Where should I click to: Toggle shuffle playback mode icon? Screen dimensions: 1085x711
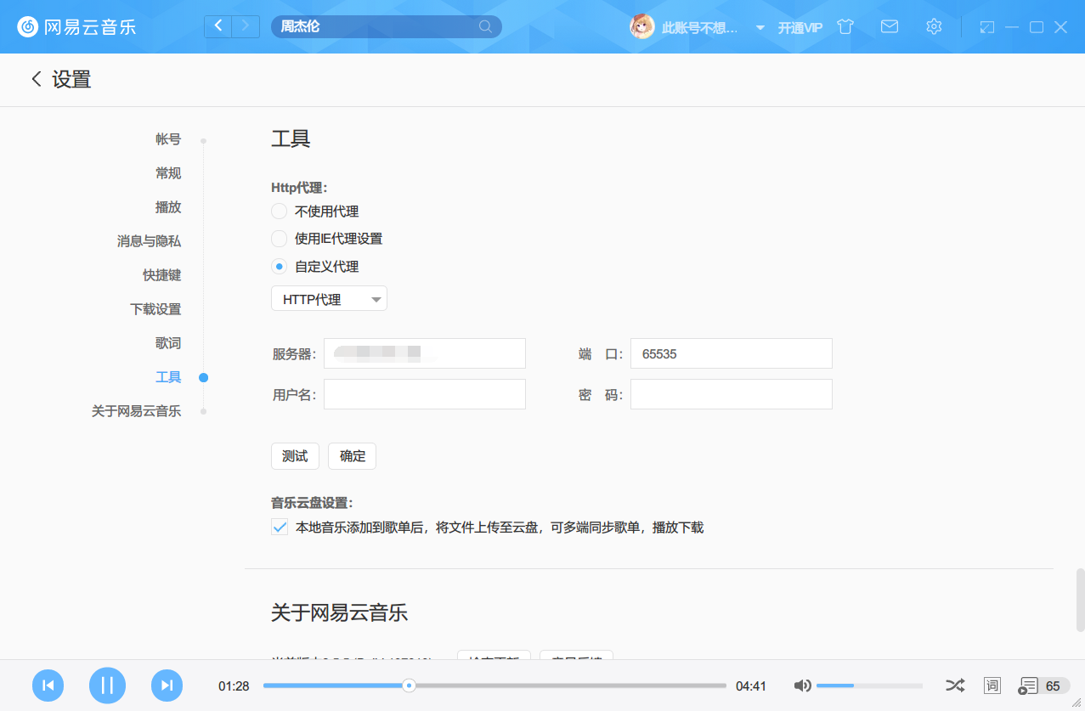(x=955, y=686)
